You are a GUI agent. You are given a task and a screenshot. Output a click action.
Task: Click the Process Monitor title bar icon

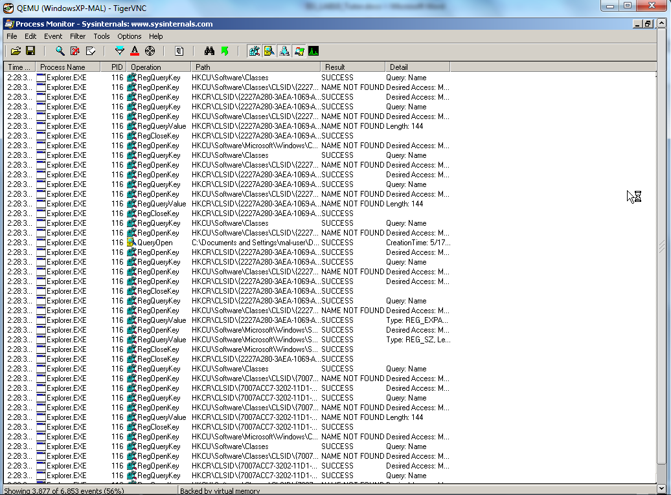(x=10, y=24)
